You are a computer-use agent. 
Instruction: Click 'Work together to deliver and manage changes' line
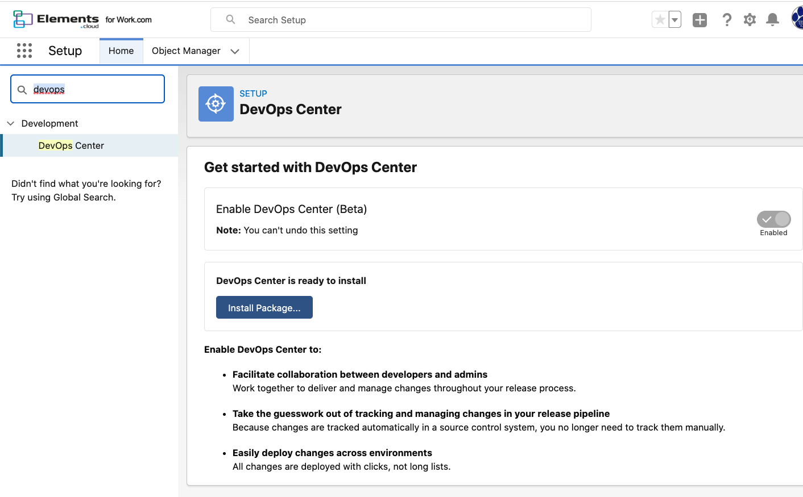(x=404, y=388)
